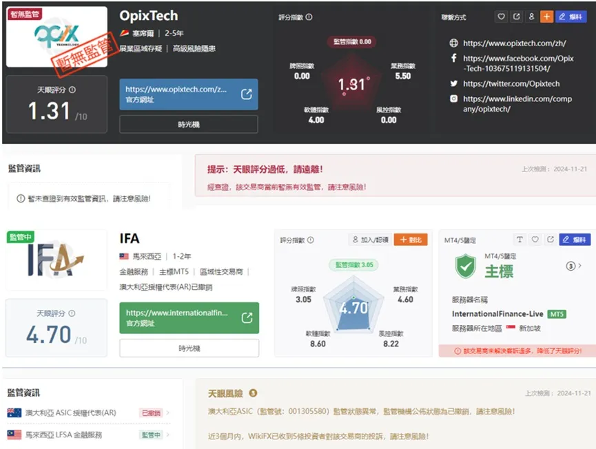This screenshot has height=449, width=596.
Task: Click the external link icon on OpixTech website button
Action: coord(246,94)
